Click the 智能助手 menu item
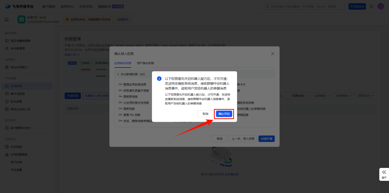The width and height of the screenshot is (389, 193). (104, 6)
